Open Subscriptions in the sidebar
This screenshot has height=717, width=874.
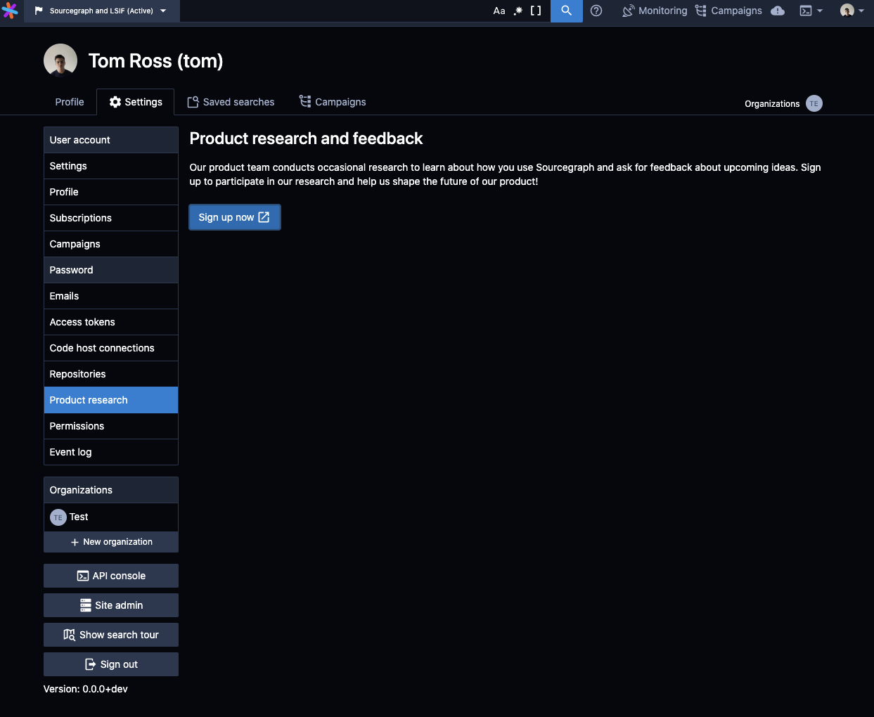111,218
